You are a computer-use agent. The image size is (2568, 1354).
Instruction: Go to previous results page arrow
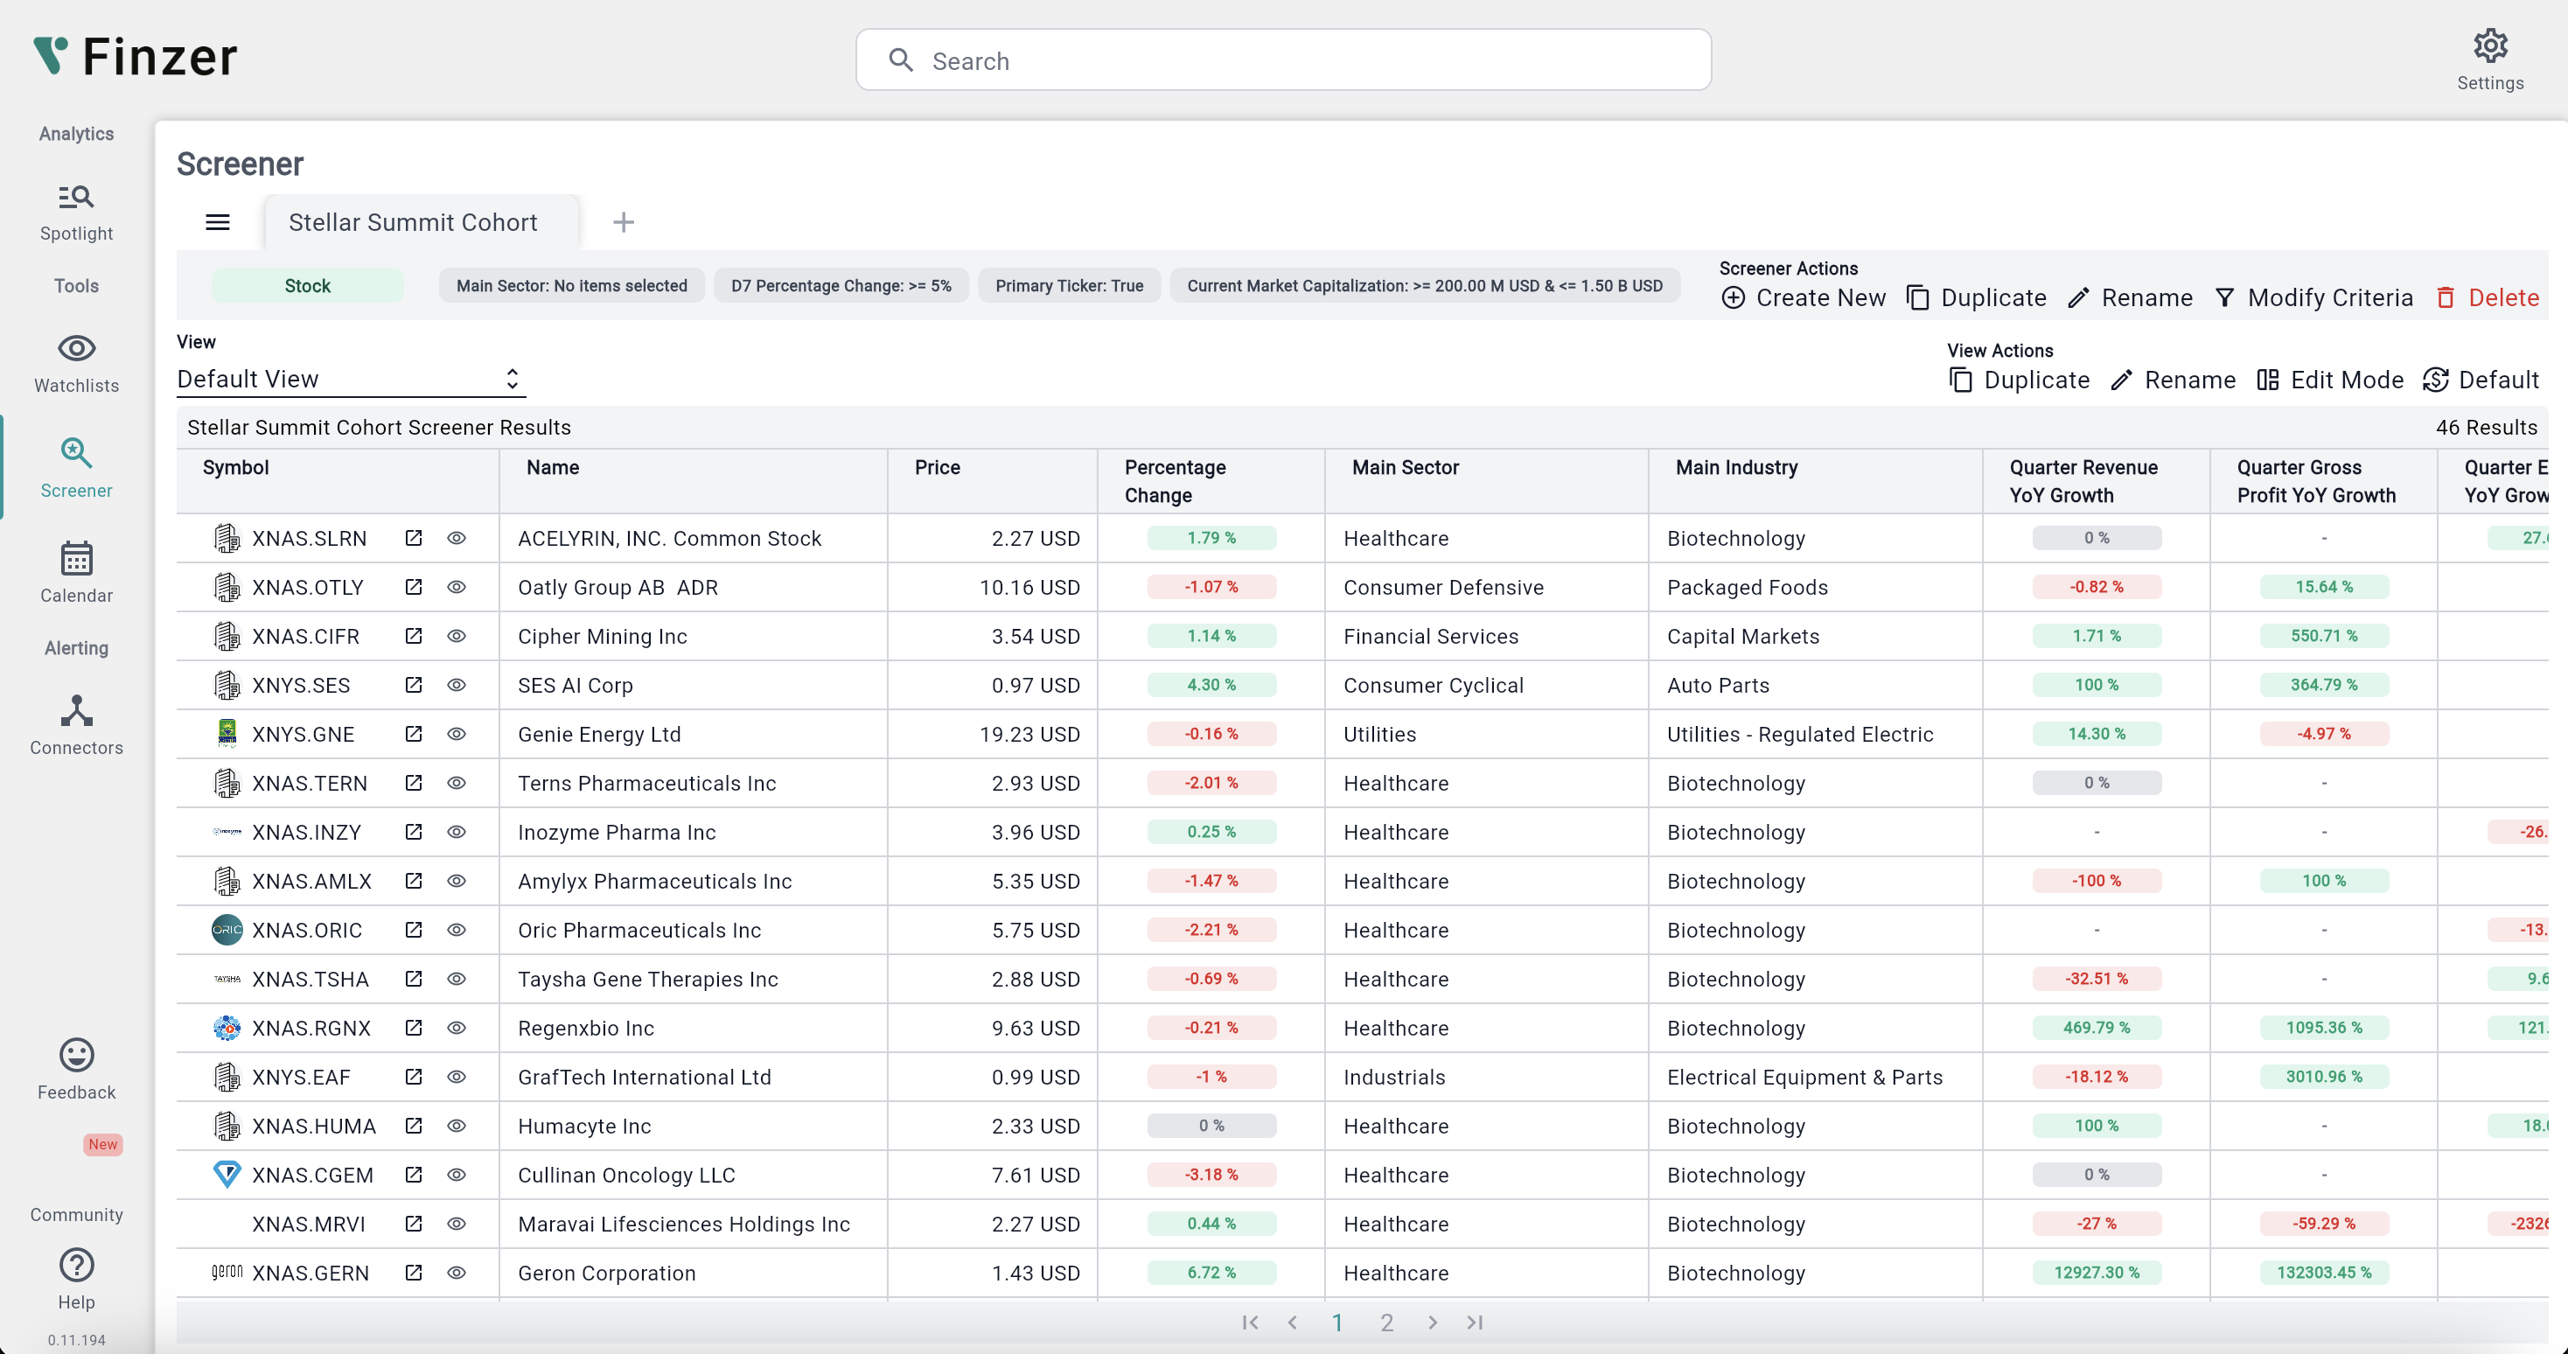[x=1292, y=1323]
